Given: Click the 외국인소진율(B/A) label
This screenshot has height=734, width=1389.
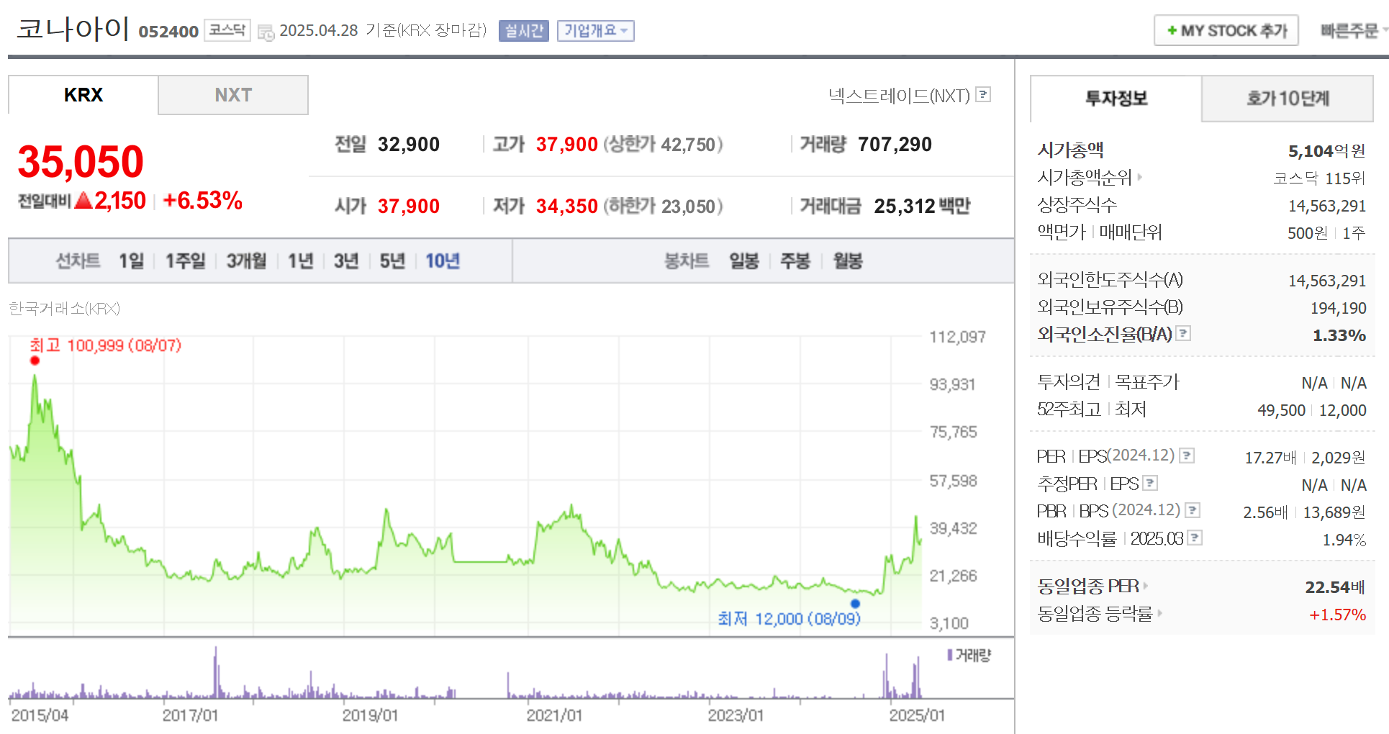Looking at the screenshot, I should click(x=1105, y=334).
